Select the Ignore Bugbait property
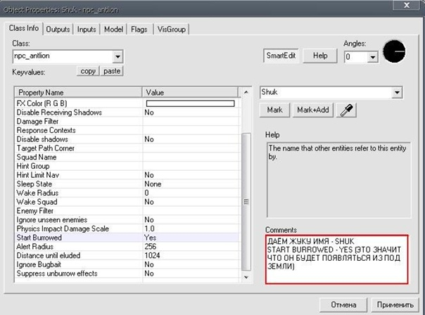The image size is (425, 315). pyautogui.click(x=127, y=264)
